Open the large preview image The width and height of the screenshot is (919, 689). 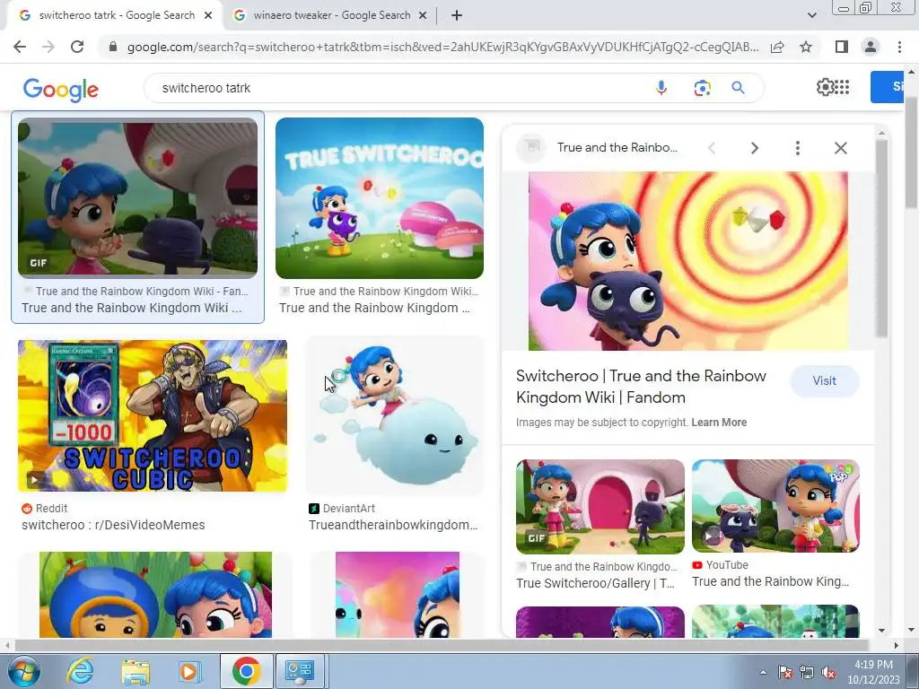(x=688, y=261)
